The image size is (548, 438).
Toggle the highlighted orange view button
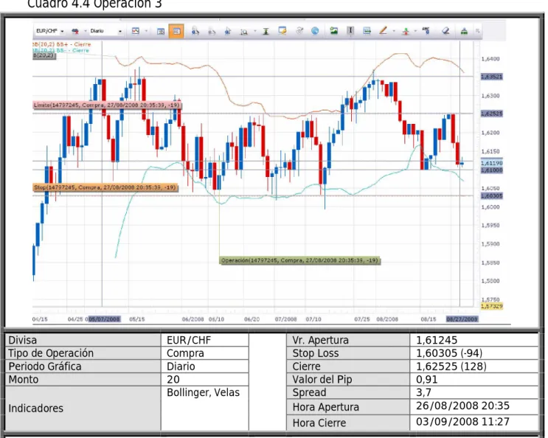(176, 32)
